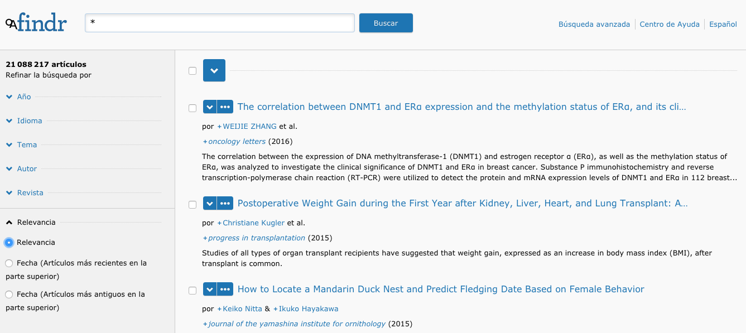Image resolution: width=746 pixels, height=333 pixels.
Task: Choose Fecha más antiguos sorting option
Action: (9, 295)
